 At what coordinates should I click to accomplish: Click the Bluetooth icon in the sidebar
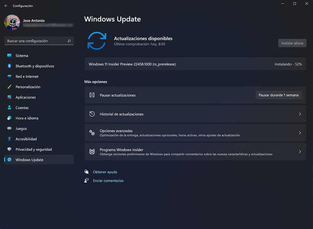[9, 66]
